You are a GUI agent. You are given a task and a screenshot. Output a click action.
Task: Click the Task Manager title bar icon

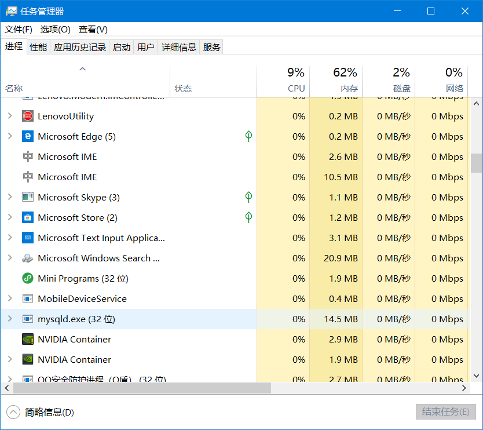coord(12,12)
